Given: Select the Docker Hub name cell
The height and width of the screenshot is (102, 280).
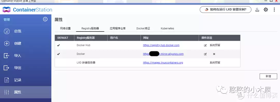Looking at the screenshot, I should click(83, 45).
